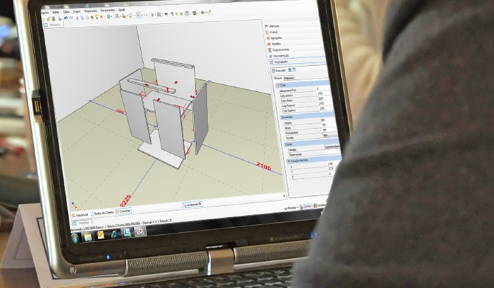The width and height of the screenshot is (494, 288).
Task: Click the Observações field
Action: click(333, 152)
